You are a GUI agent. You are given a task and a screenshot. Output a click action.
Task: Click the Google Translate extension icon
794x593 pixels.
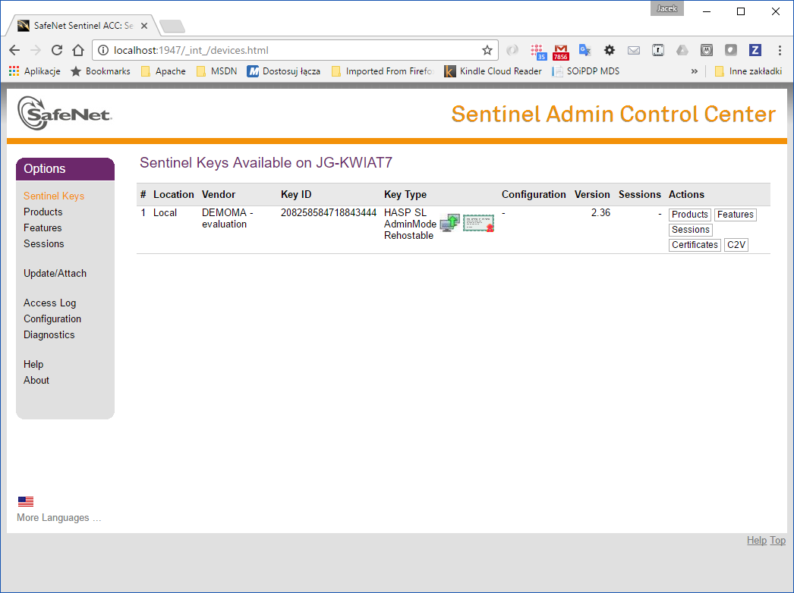click(x=584, y=50)
